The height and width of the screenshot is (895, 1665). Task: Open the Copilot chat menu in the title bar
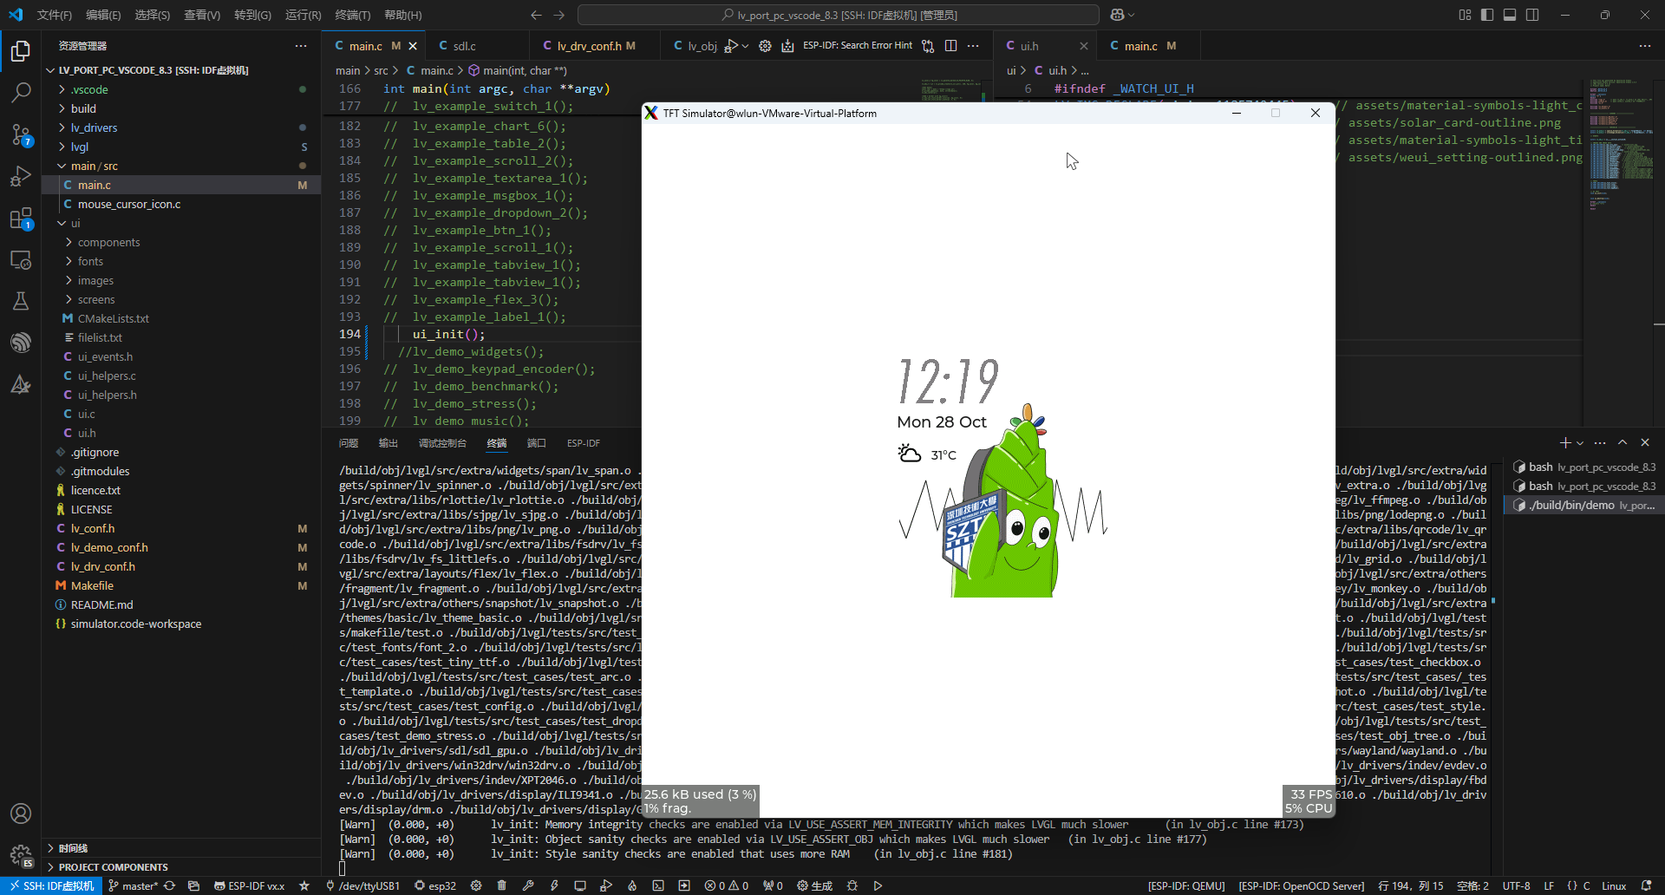pyautogui.click(x=1122, y=15)
